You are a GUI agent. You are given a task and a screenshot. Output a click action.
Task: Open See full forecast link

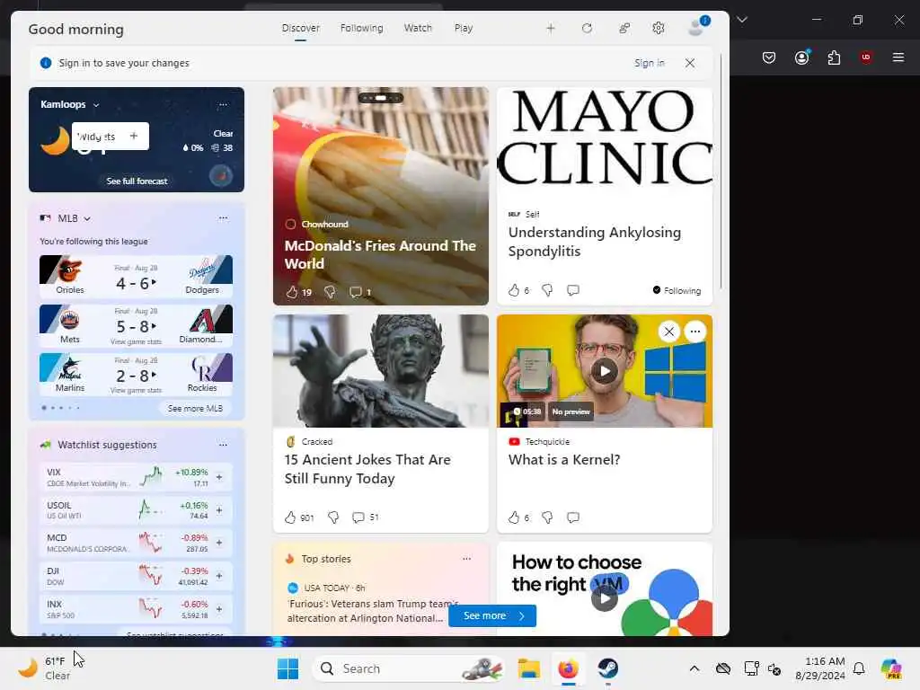(x=137, y=181)
